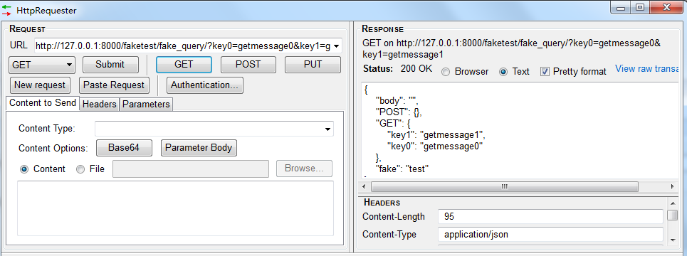Image resolution: width=687 pixels, height=256 pixels.
Task: Toggle the Pretty format checkbox
Action: (x=545, y=72)
